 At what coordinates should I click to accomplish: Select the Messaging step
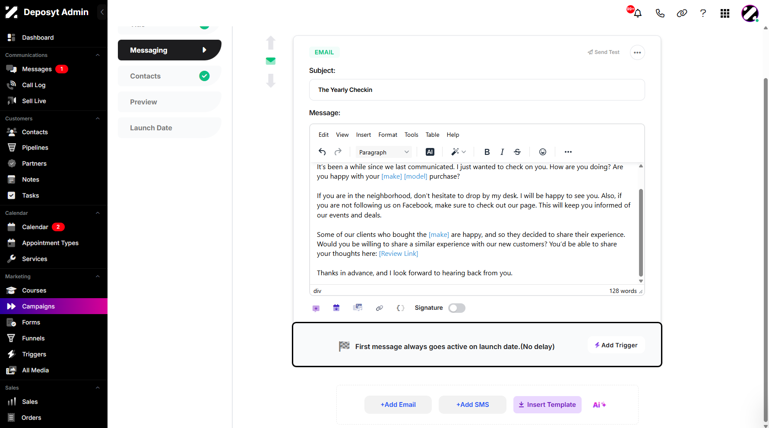(x=169, y=50)
